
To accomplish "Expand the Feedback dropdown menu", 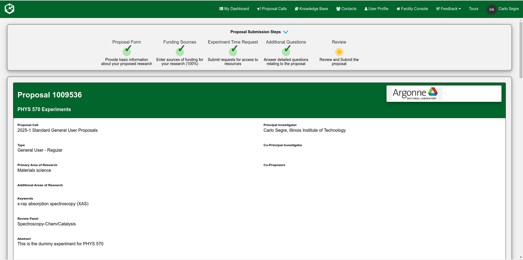I will click(448, 9).
